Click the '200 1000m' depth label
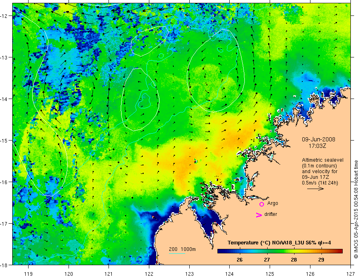 click(182, 249)
